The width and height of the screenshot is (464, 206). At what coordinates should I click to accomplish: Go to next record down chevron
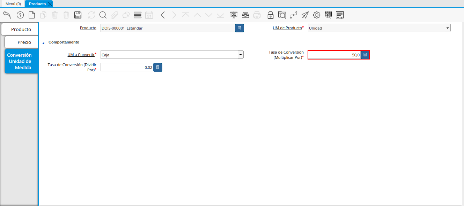209,15
